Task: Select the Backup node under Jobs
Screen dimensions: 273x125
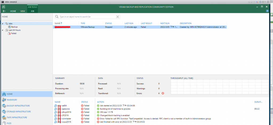Action: [14, 27]
